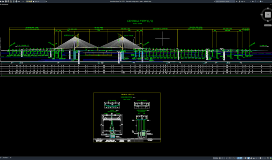Click the annotation scale 1:1 value

point(256,158)
